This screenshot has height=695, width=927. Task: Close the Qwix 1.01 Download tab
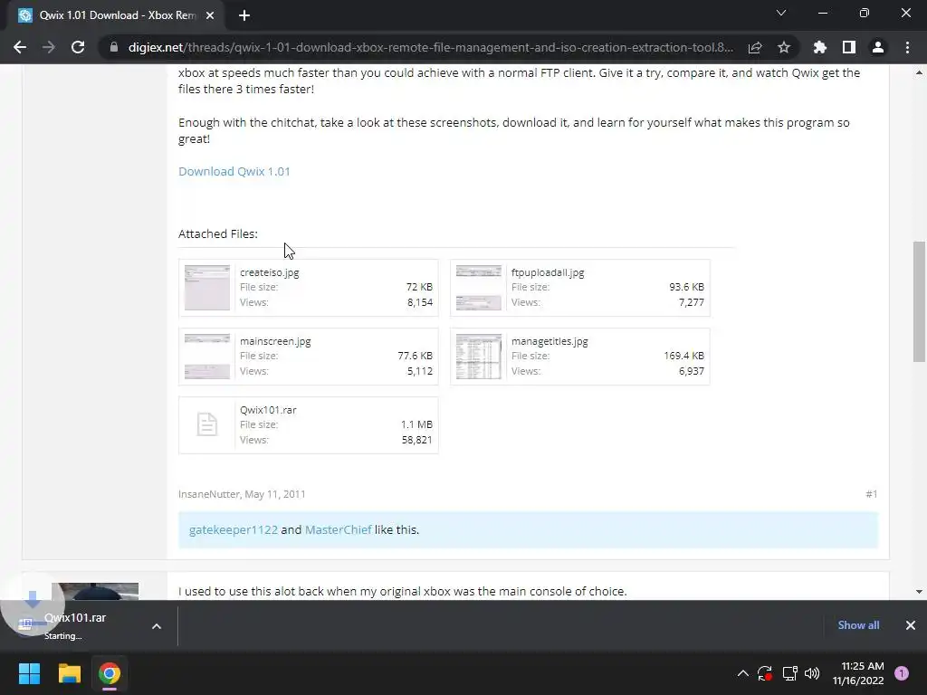pyautogui.click(x=210, y=15)
